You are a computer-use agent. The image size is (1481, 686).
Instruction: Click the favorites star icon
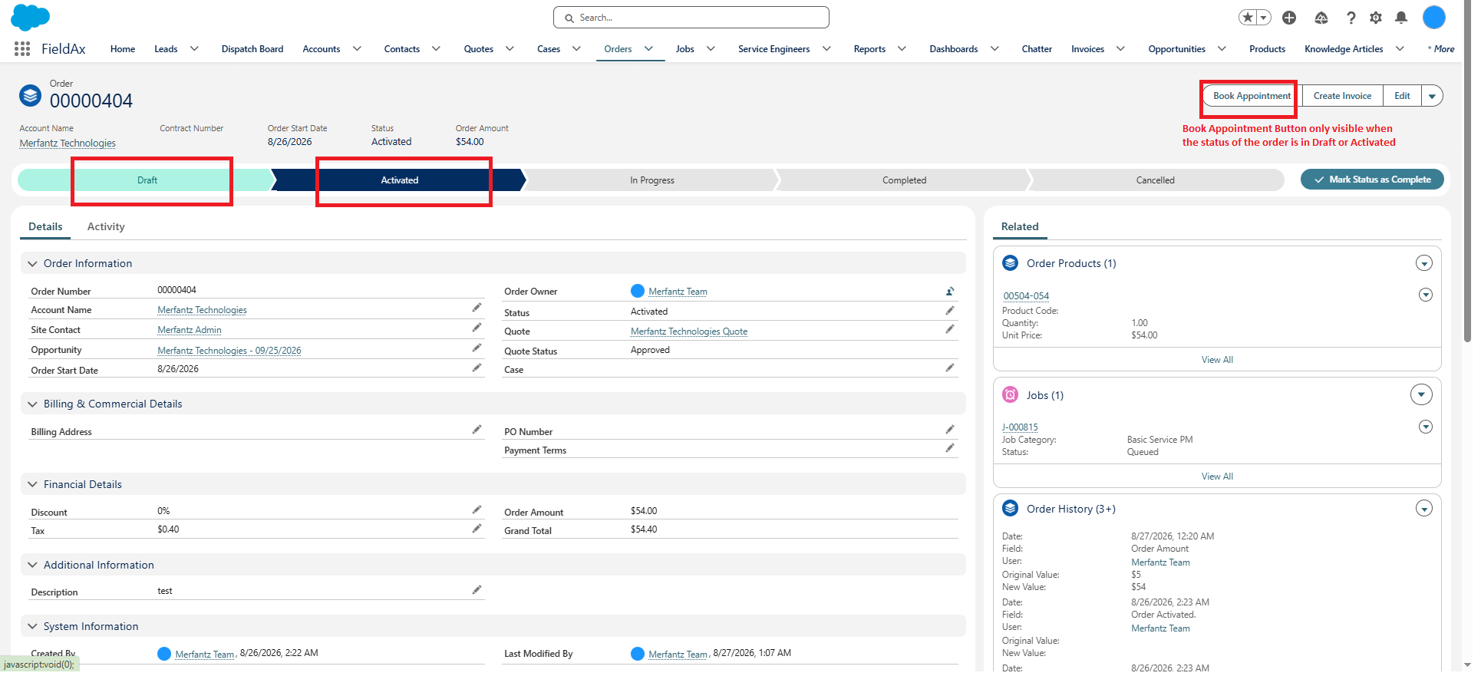pyautogui.click(x=1248, y=18)
